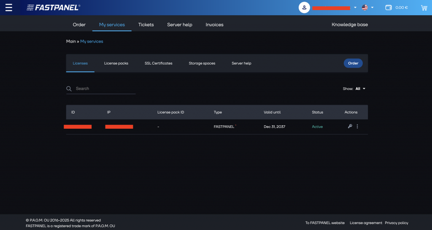Image resolution: width=432 pixels, height=230 pixels.
Task: Select the SSL Certificates tab
Action: point(158,63)
